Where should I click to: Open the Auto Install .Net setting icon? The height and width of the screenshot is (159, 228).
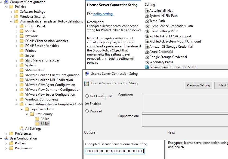(147, 11)
